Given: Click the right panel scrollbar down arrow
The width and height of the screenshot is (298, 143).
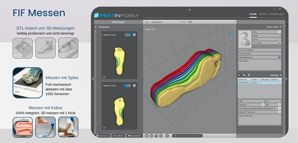Looking at the screenshot, I should (x=284, y=132).
